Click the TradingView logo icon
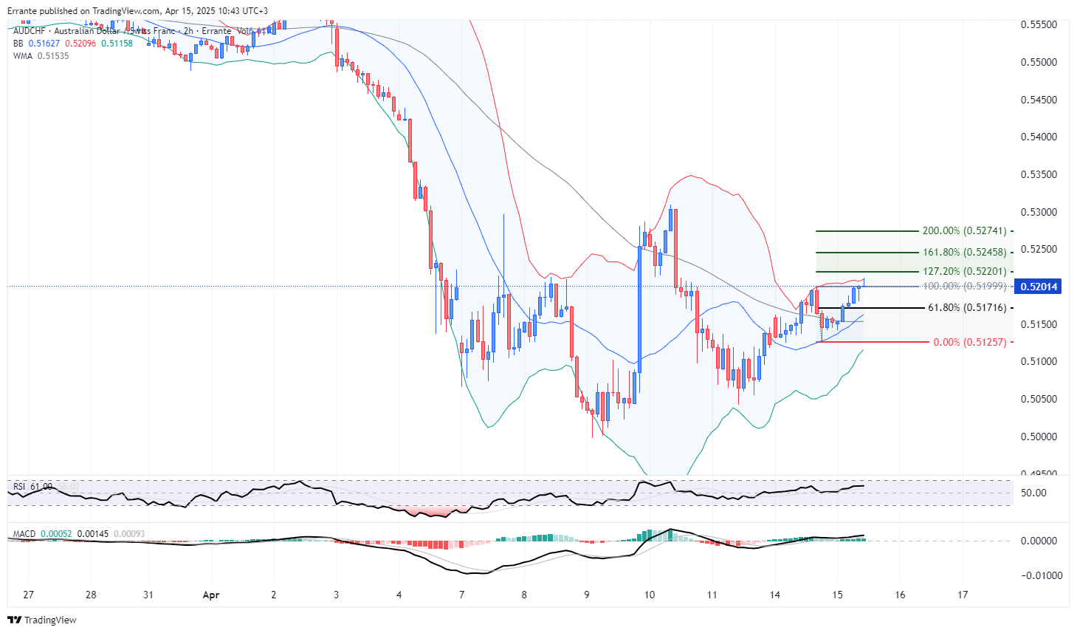The image size is (1077, 633). point(14,620)
